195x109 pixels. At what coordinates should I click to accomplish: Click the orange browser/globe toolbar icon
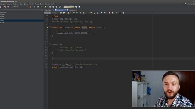tap(30, 7)
